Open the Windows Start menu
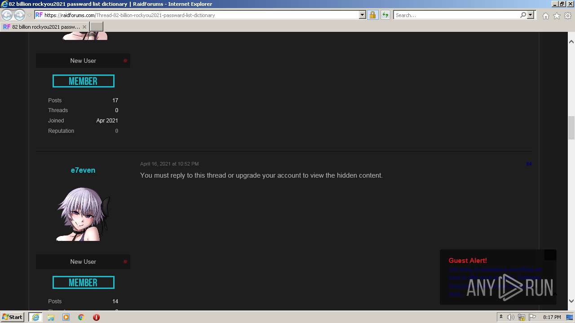575x323 pixels. tap(13, 317)
